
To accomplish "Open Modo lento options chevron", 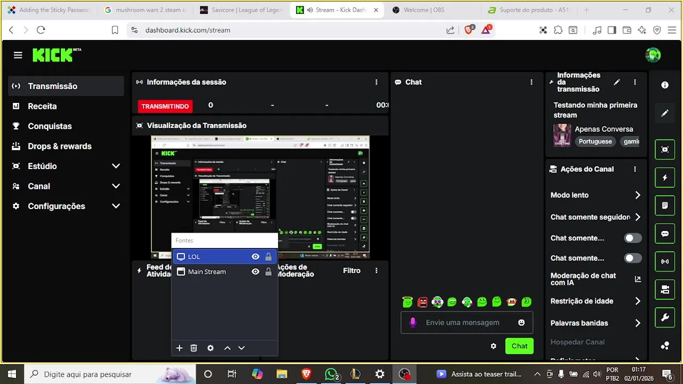I will [x=638, y=195].
